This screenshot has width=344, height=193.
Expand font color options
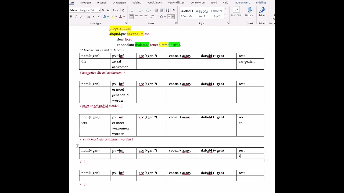[124, 17]
